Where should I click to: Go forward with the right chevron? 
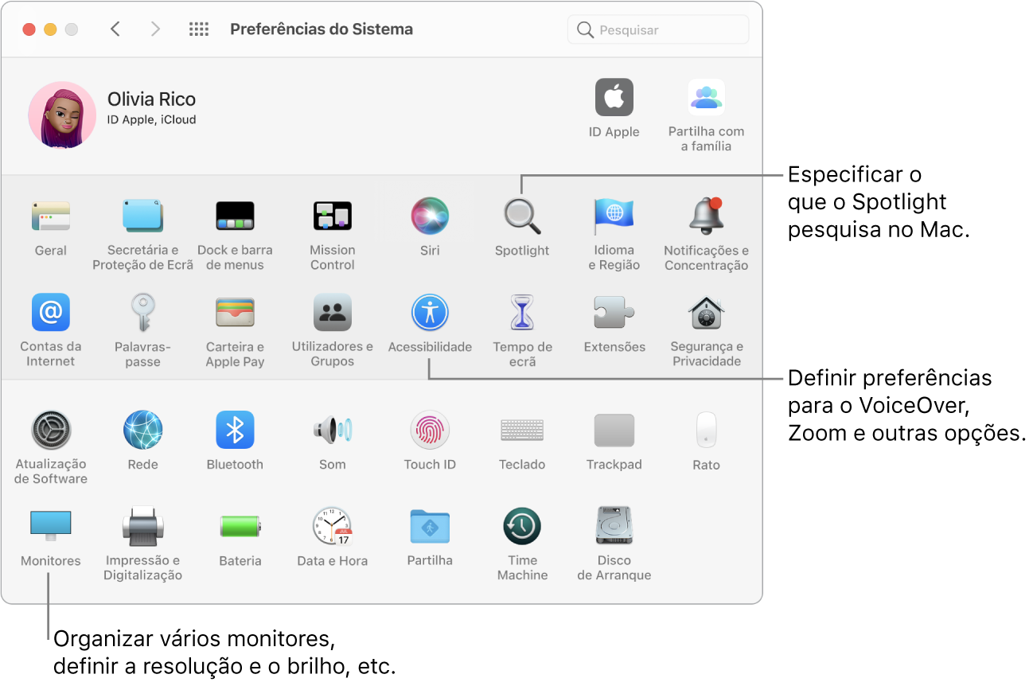click(155, 29)
